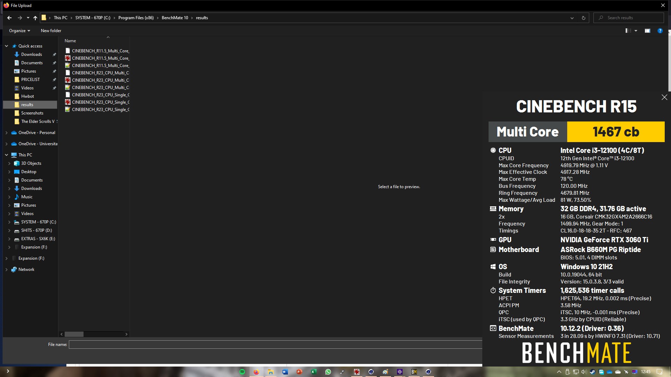Click the Search results box
Image resolution: width=671 pixels, height=377 pixels.
[629, 18]
